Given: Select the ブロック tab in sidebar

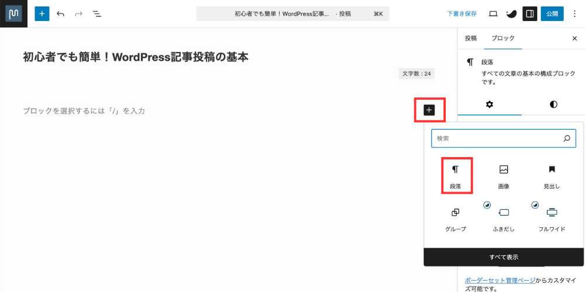Looking at the screenshot, I should (503, 38).
